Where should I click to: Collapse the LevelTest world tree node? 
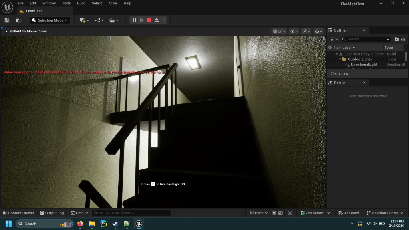pos(337,54)
